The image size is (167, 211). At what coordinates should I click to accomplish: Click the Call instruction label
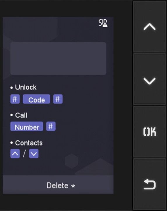coord(21,115)
